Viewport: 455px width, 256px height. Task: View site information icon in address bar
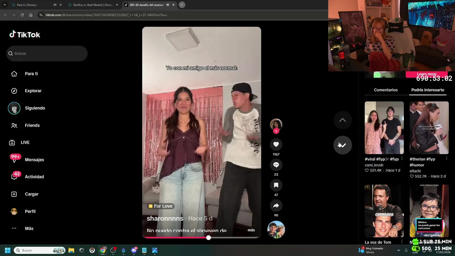(41, 15)
